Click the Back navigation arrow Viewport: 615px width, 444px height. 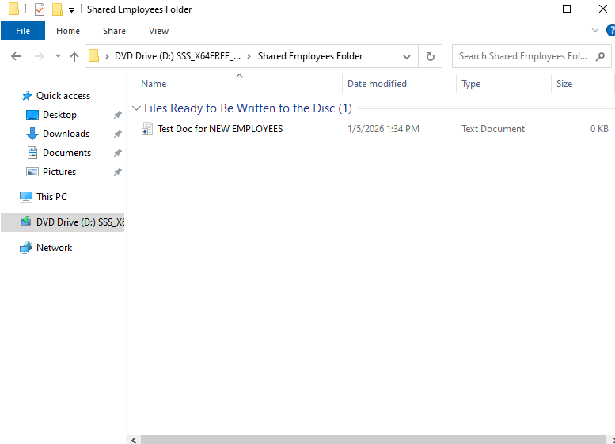tap(16, 56)
